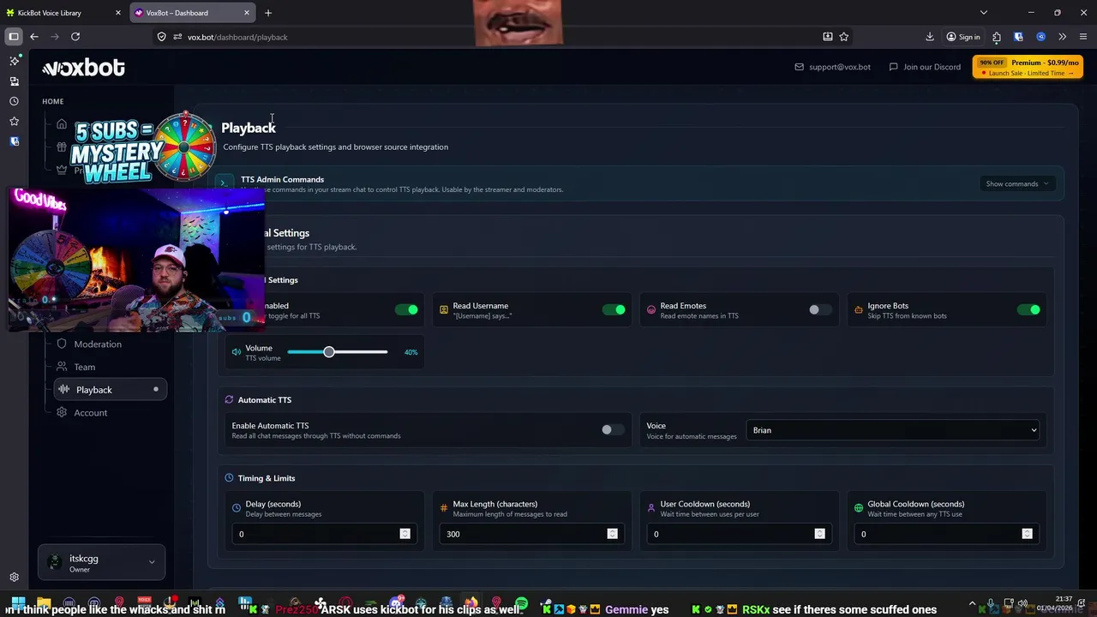The height and width of the screenshot is (617, 1097).
Task: Click the Windows Start button
Action: [x=18, y=604]
